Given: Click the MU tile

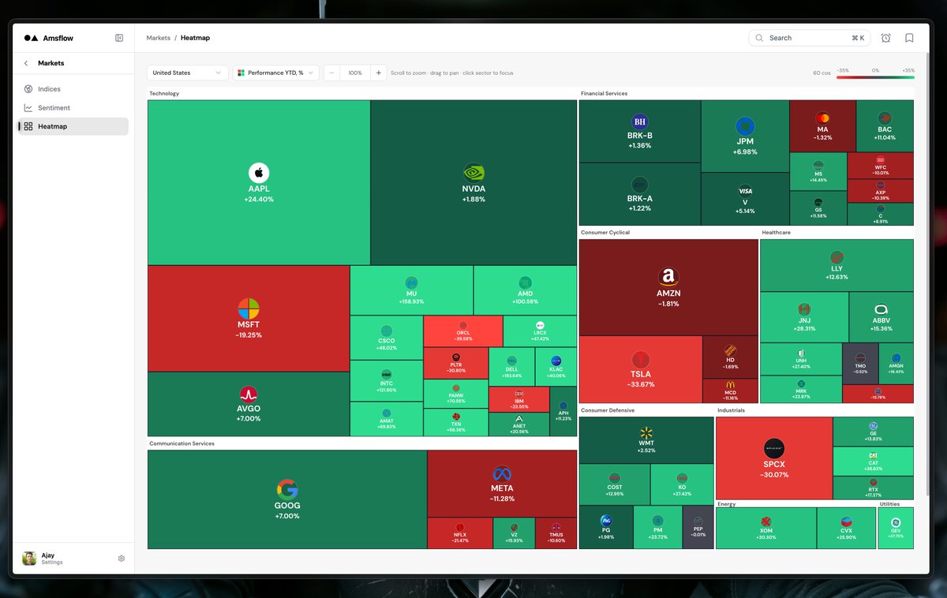Looking at the screenshot, I should [411, 290].
